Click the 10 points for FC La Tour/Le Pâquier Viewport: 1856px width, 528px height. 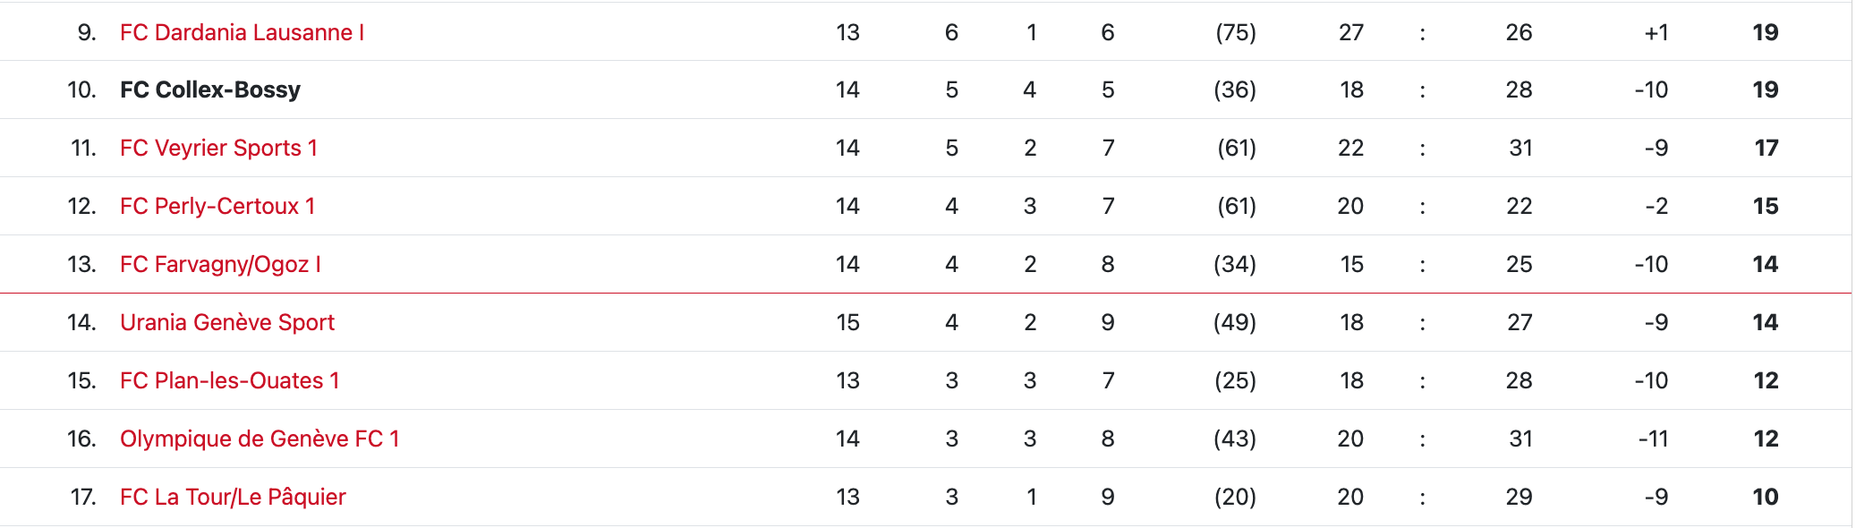coord(1766,497)
